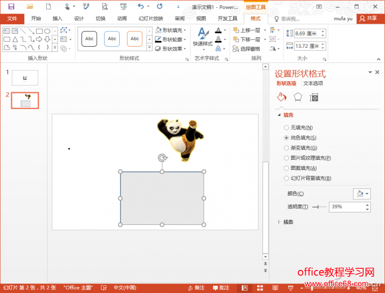Click the 备注 notes icon in status bar

point(197,287)
